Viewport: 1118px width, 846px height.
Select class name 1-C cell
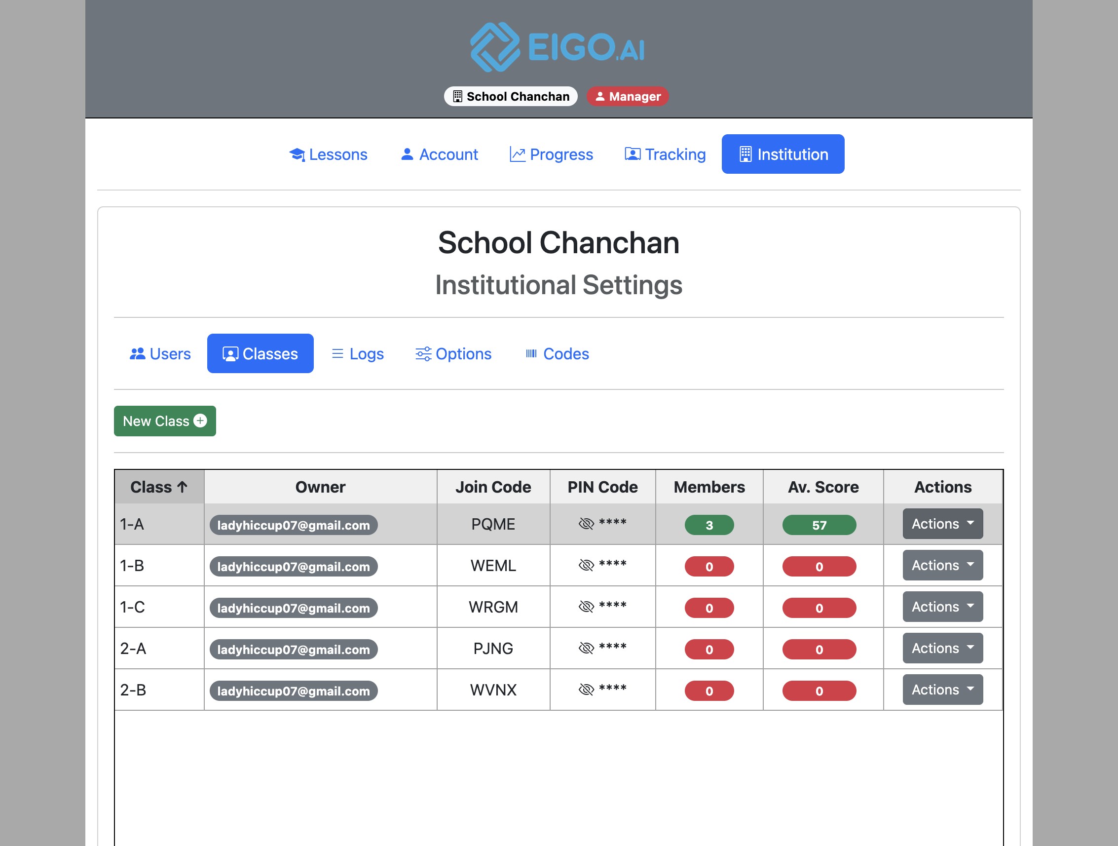(x=159, y=607)
